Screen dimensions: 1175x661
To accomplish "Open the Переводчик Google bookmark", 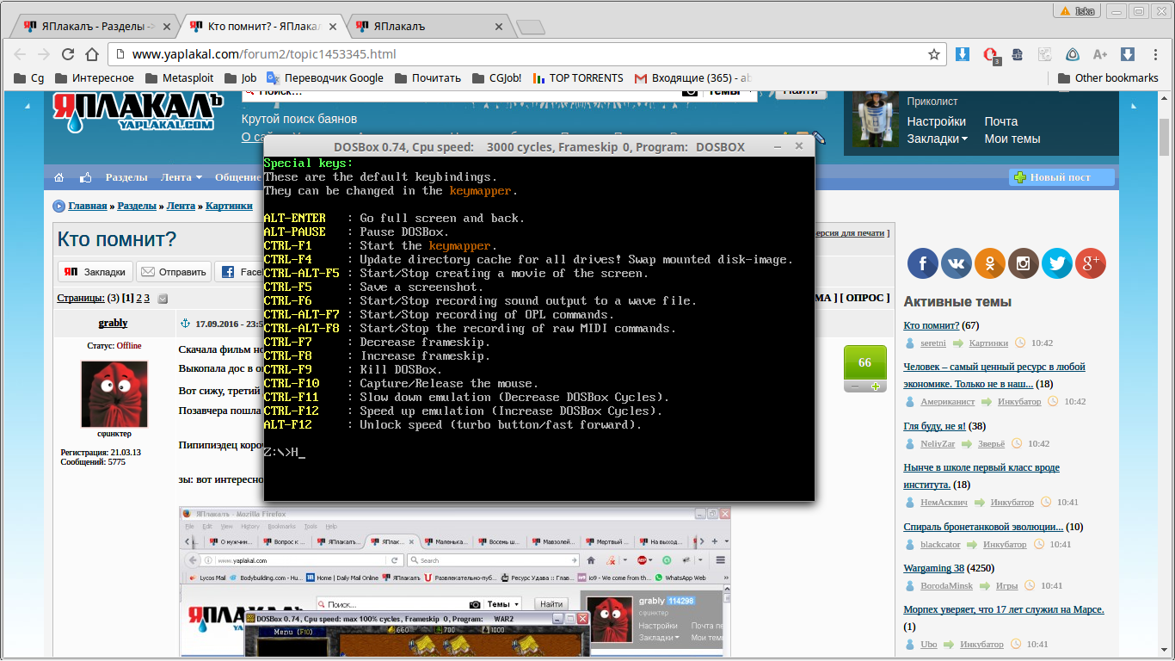I will pyautogui.click(x=325, y=78).
